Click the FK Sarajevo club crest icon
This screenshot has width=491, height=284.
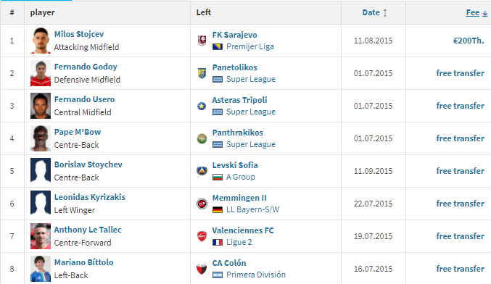pos(202,41)
